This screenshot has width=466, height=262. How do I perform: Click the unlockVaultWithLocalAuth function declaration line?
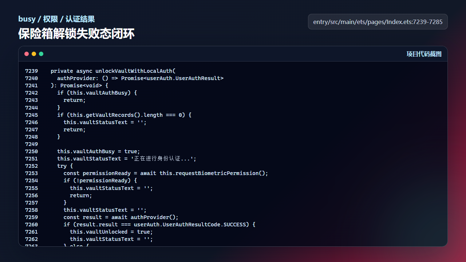point(113,71)
